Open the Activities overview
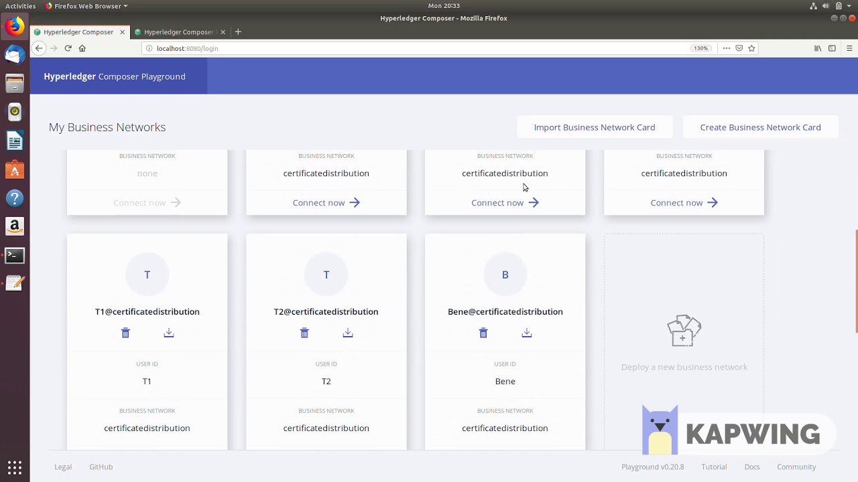Screen dimensions: 858x482 (x=20, y=6)
